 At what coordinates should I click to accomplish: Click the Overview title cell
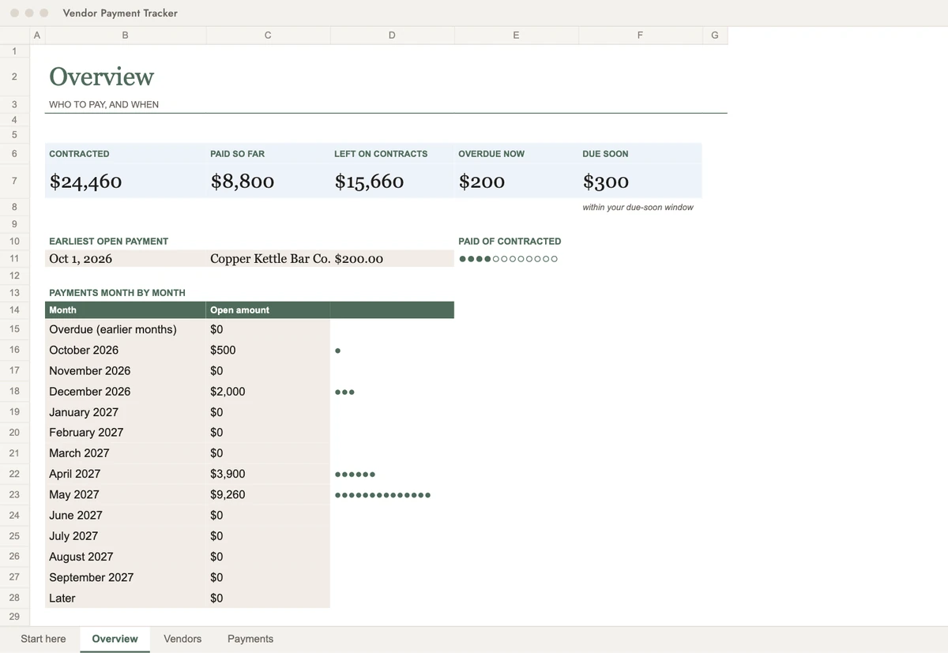(101, 77)
